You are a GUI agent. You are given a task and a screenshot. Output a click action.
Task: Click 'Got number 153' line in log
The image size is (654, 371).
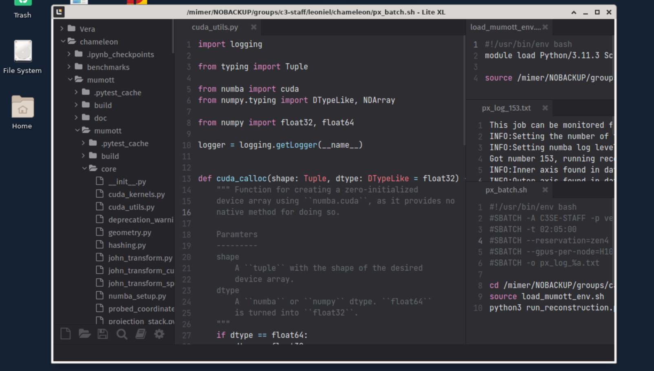coord(552,159)
